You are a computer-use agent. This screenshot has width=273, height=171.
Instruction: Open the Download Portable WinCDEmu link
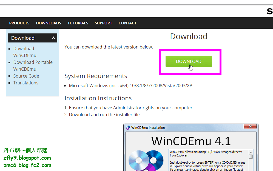33,66
